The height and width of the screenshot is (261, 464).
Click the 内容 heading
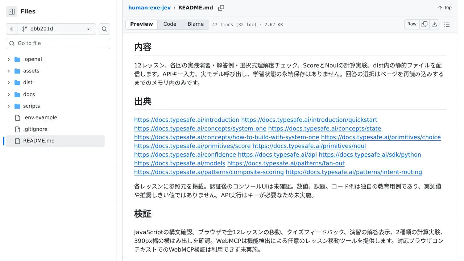143,47
